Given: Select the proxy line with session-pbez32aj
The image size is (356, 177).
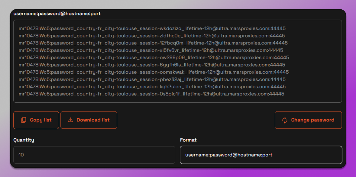Looking at the screenshot, I should click(152, 79).
